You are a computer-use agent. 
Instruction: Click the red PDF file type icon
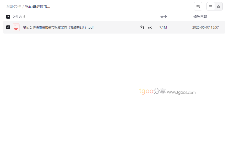(x=16, y=27)
